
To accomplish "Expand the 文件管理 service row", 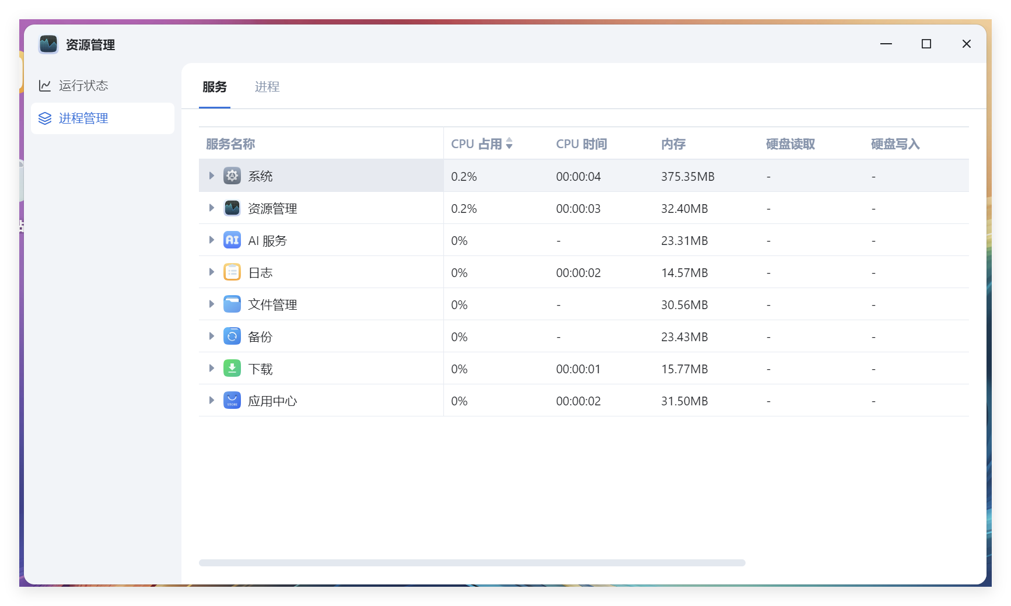I will [212, 304].
